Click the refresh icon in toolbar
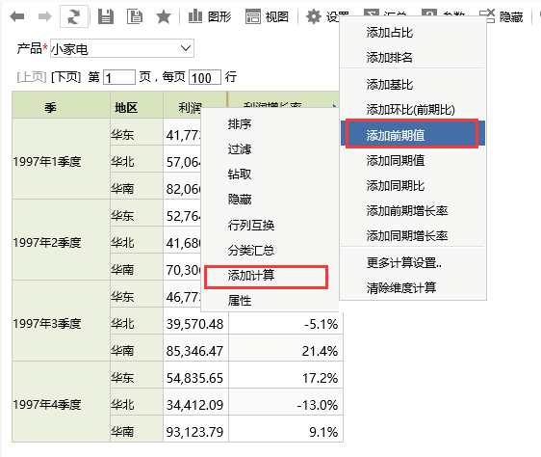The height and width of the screenshot is (457, 541). point(74,16)
